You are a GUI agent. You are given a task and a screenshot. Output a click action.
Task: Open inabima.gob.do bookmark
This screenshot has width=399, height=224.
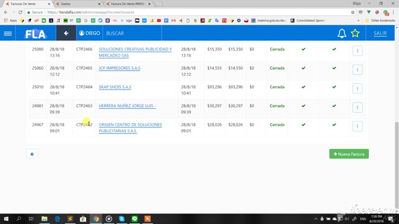pyautogui.click(x=269, y=21)
